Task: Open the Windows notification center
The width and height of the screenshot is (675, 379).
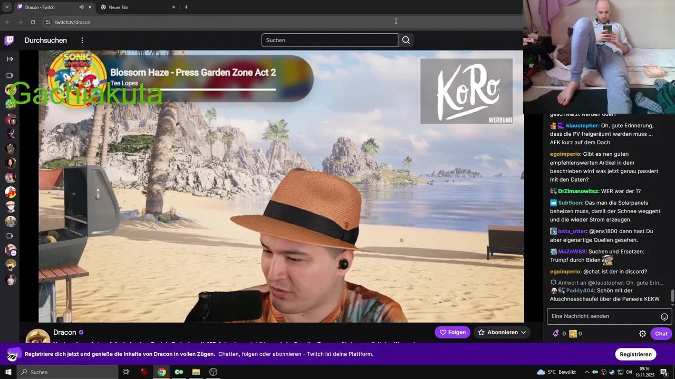Action: pos(664,372)
